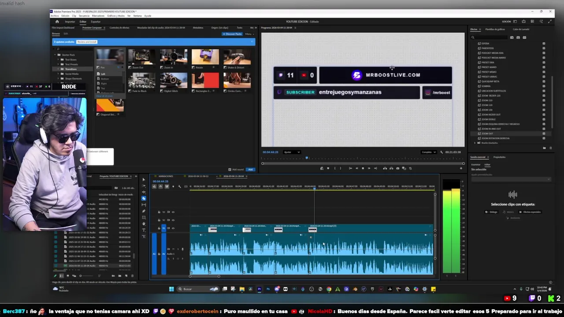Toggle lock on track V3
Viewport: 564px width, 317px height.
[x=159, y=212]
